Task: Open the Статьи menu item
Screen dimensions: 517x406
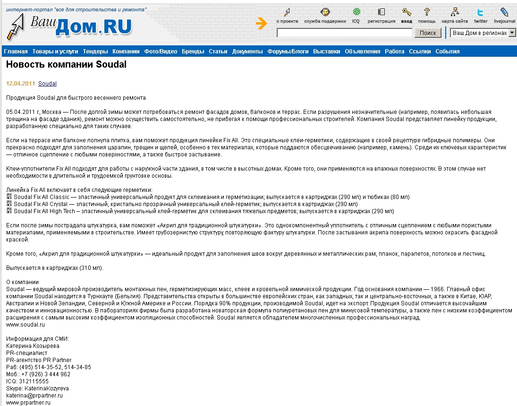Action: point(218,52)
